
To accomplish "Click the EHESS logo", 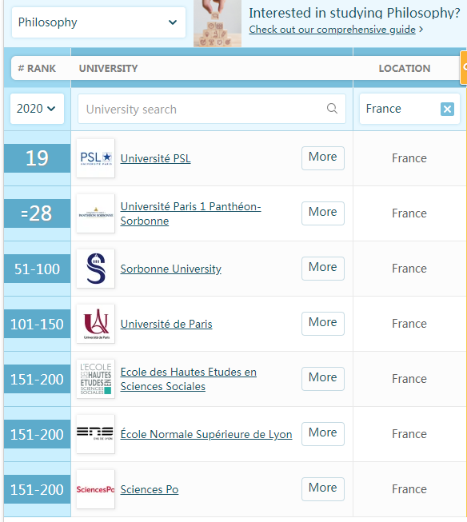I will click(x=96, y=379).
